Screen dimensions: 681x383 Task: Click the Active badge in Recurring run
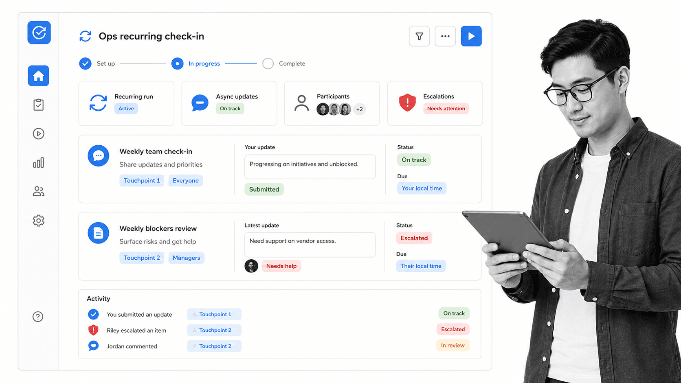click(126, 109)
